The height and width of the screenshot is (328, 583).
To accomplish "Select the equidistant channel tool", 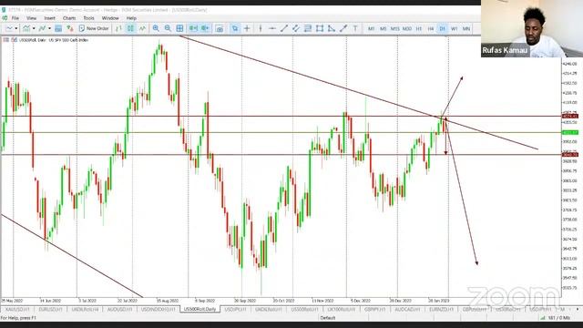I will click(x=296, y=28).
